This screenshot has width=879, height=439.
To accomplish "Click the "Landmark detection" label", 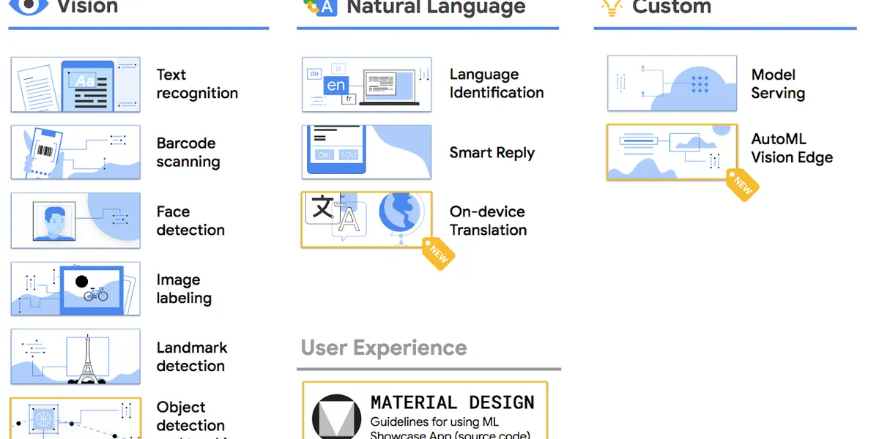I will [x=192, y=357].
